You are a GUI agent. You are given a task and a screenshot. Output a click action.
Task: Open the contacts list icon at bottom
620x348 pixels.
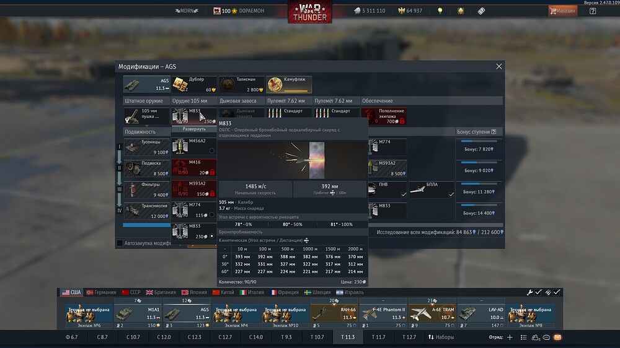[x=523, y=337]
